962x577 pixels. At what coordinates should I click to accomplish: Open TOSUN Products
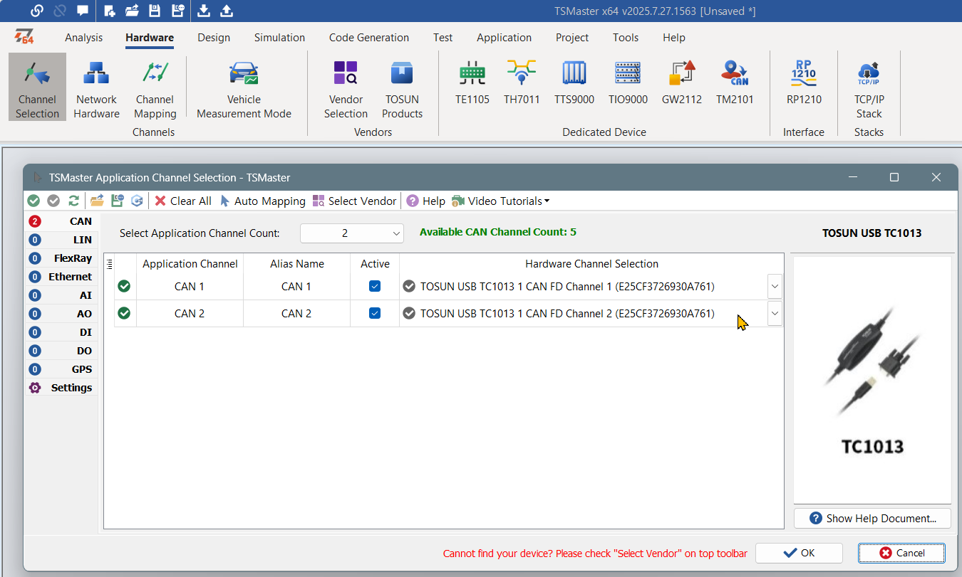[x=402, y=88]
